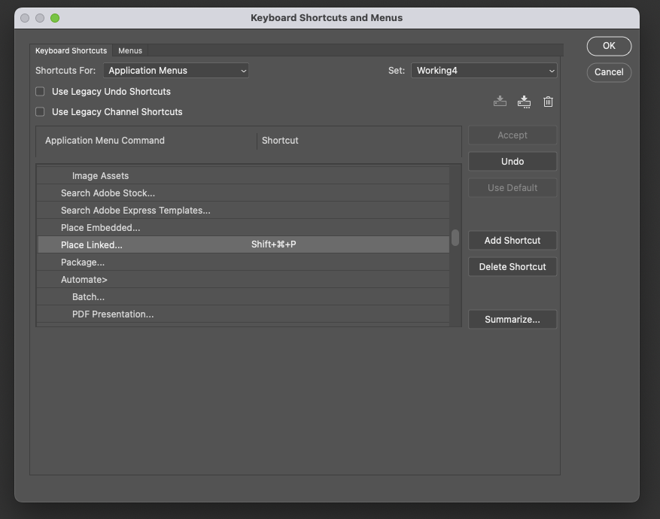Open the Summarize dialog
This screenshot has height=519, width=660.
point(512,319)
